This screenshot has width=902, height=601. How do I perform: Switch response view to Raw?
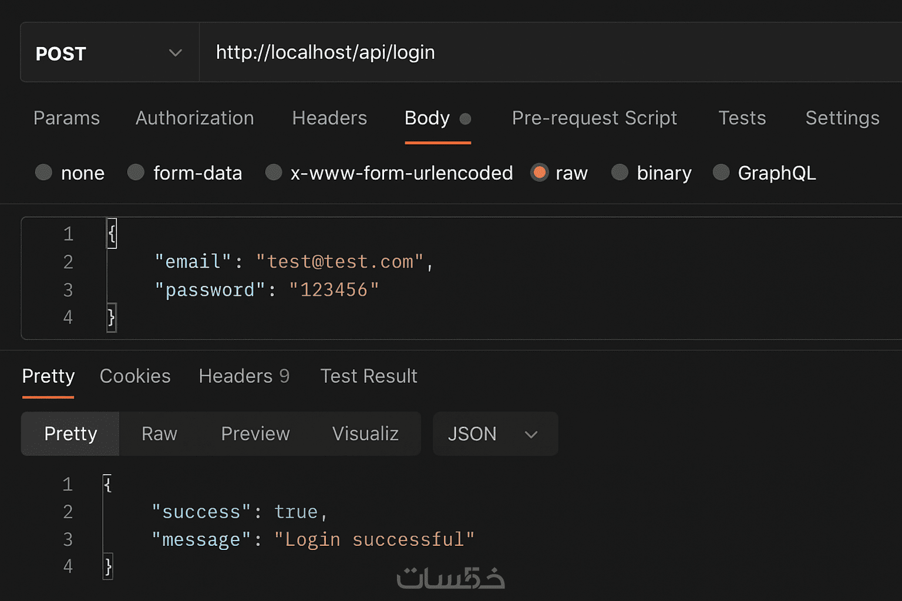pyautogui.click(x=159, y=434)
